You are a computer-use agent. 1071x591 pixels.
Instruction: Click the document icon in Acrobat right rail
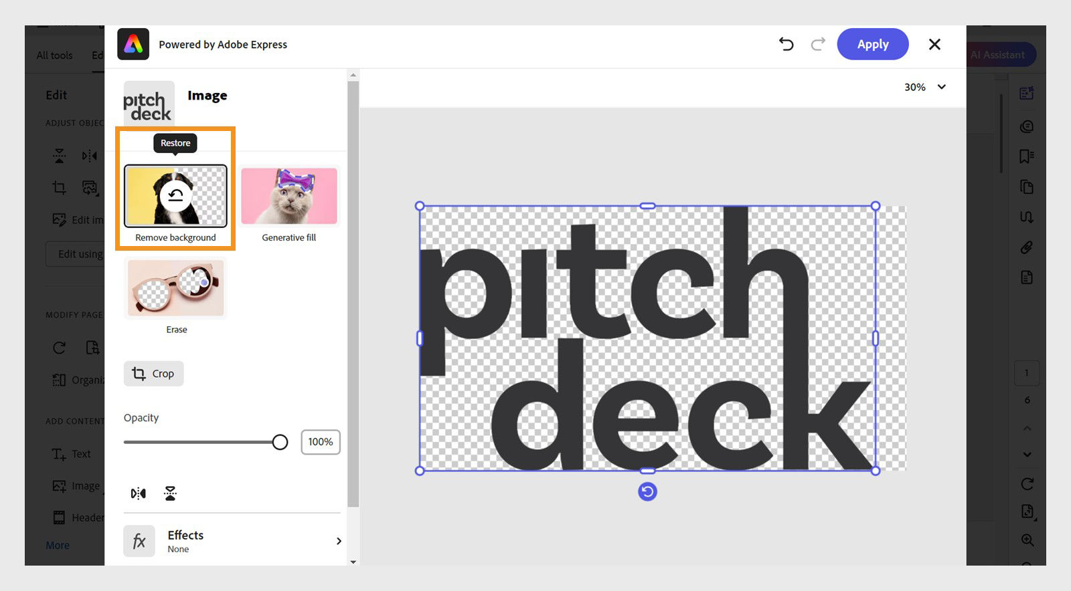click(x=1027, y=277)
